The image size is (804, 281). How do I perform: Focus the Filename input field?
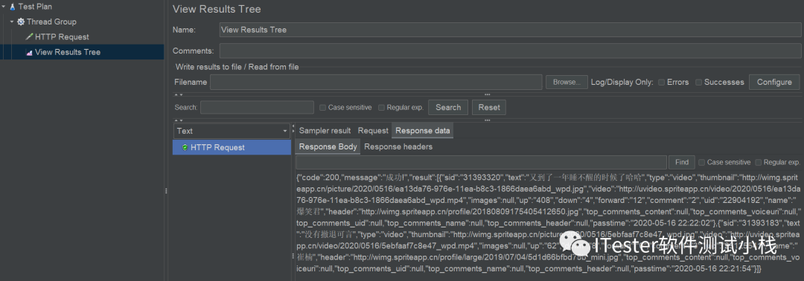[x=376, y=82]
